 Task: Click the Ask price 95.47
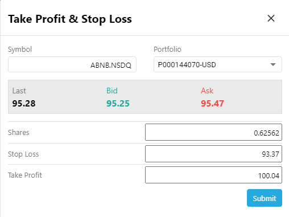pyautogui.click(x=212, y=104)
